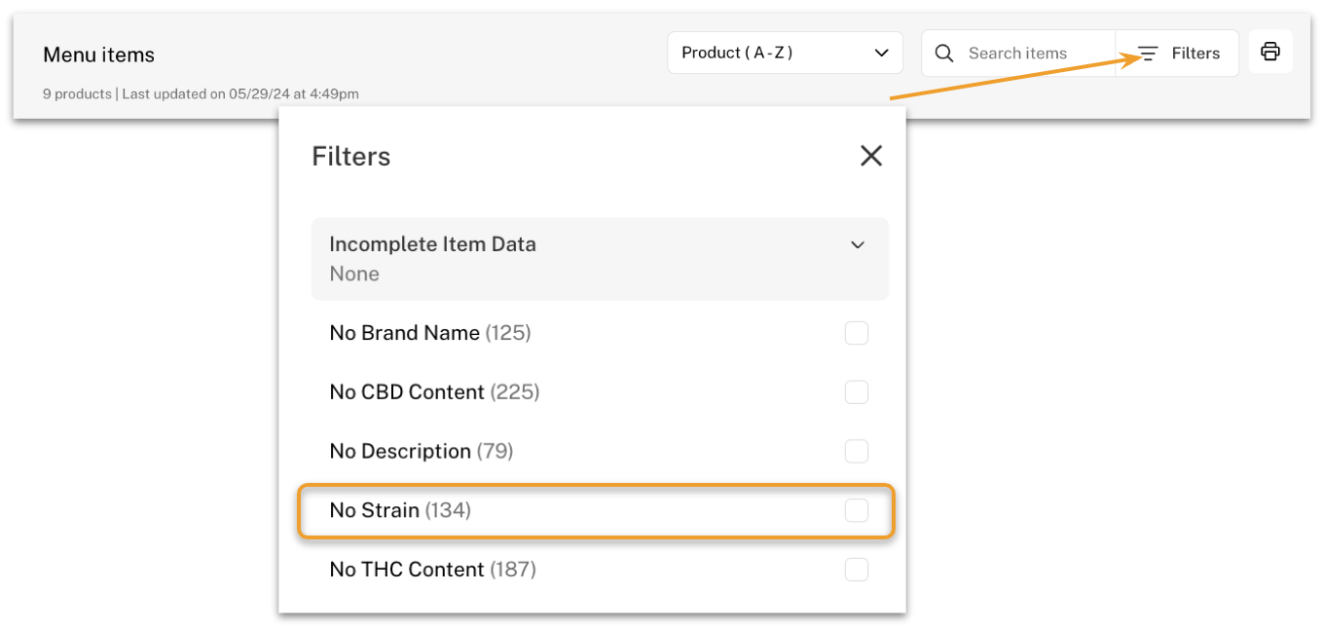
Task: Click the 'No THC Content (187)' label
Action: [x=433, y=570]
